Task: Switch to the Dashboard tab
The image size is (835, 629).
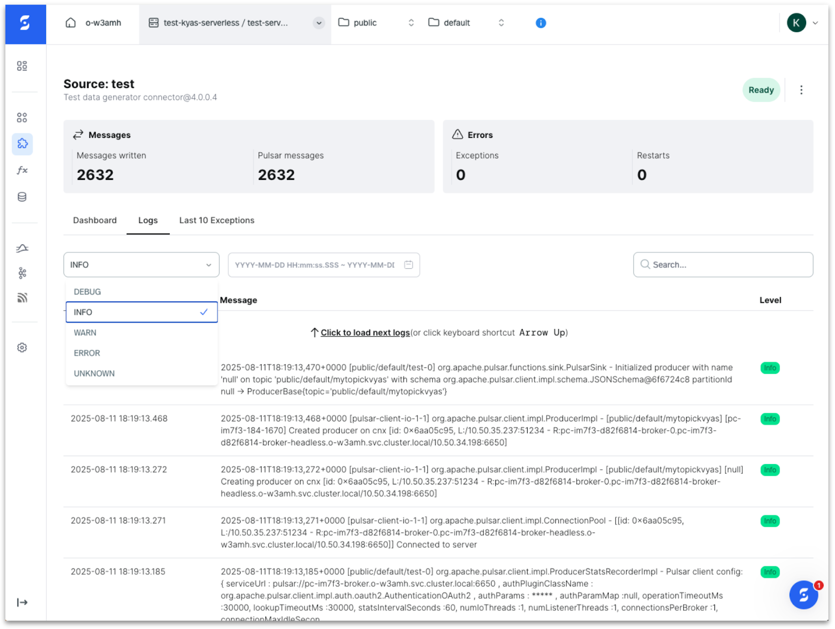Action: coord(95,220)
